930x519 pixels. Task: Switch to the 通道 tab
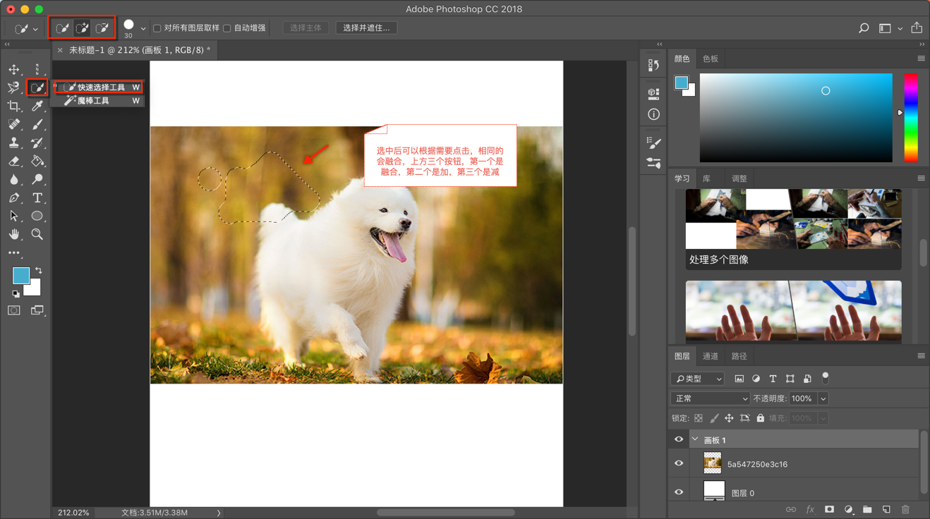click(x=711, y=356)
